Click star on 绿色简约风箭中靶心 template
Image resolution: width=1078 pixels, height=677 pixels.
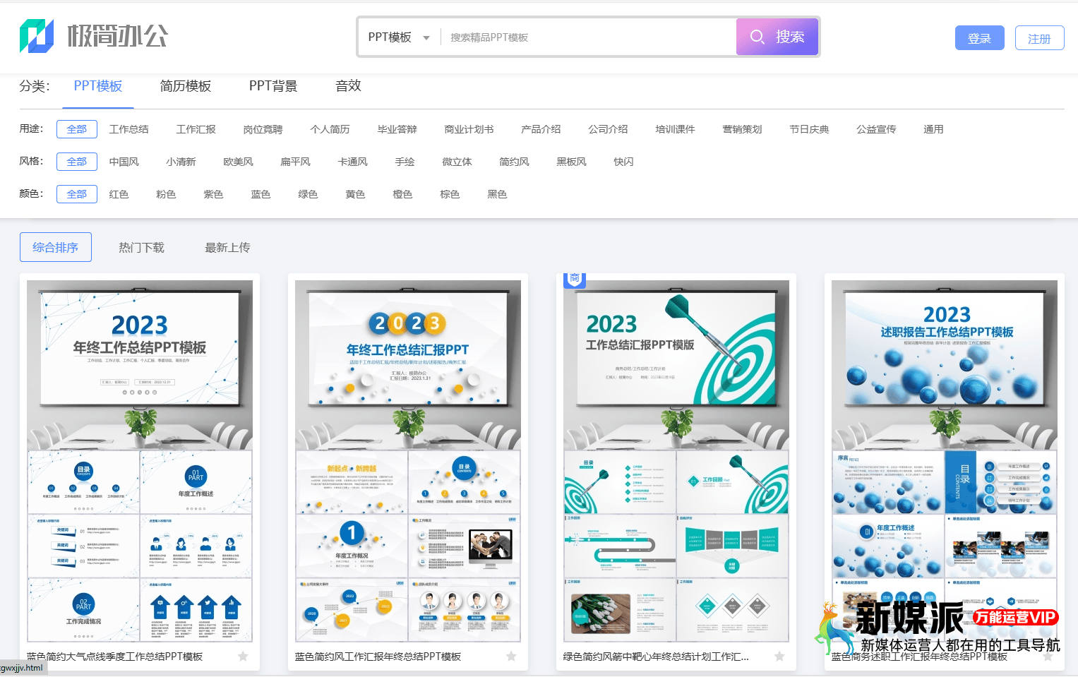coord(779,657)
